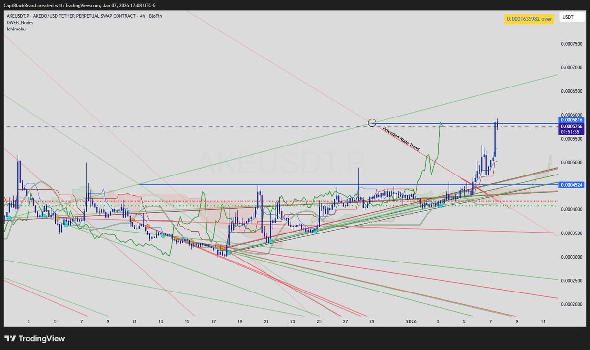Click the 15 date label on time axis
Image resolution: width=590 pixels, height=350 pixels.
click(x=187, y=321)
